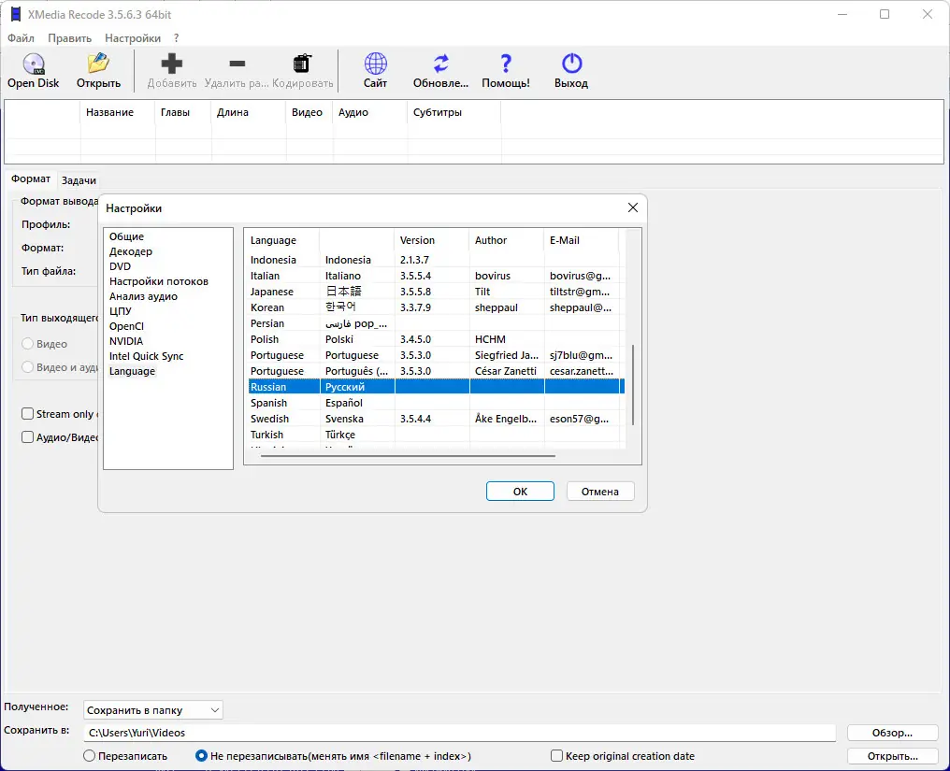Close the Настройки dialog with X
Screen dimensions: 950x771
[633, 207]
